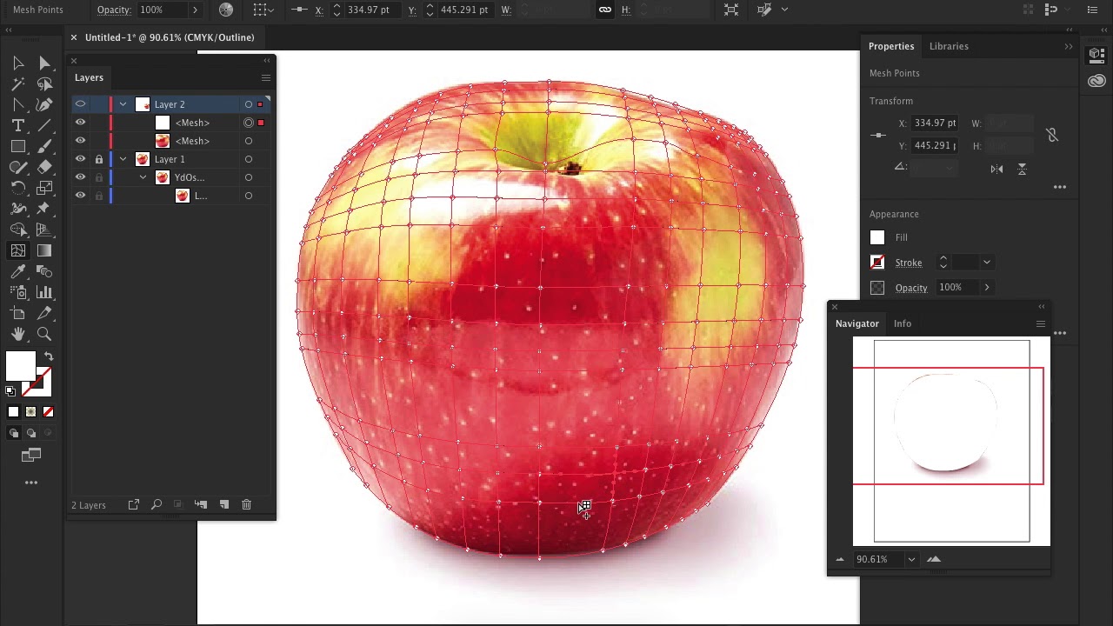Open stroke weight dropdown in Appearance
The width and height of the screenshot is (1113, 626).
point(986,262)
